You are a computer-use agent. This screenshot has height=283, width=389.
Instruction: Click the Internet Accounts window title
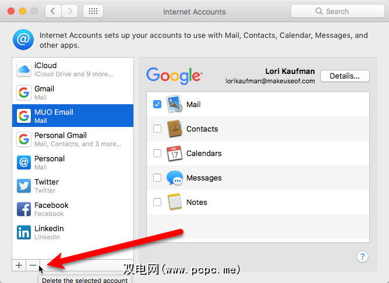194,12
